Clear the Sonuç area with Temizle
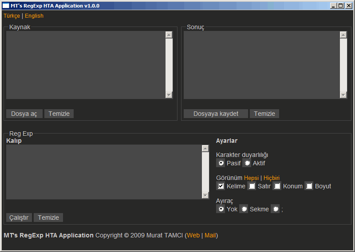355x252 pixels. click(264, 114)
